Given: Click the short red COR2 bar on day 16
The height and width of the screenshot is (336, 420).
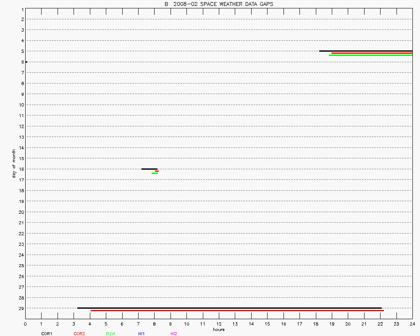Looking at the screenshot, I should [157, 171].
